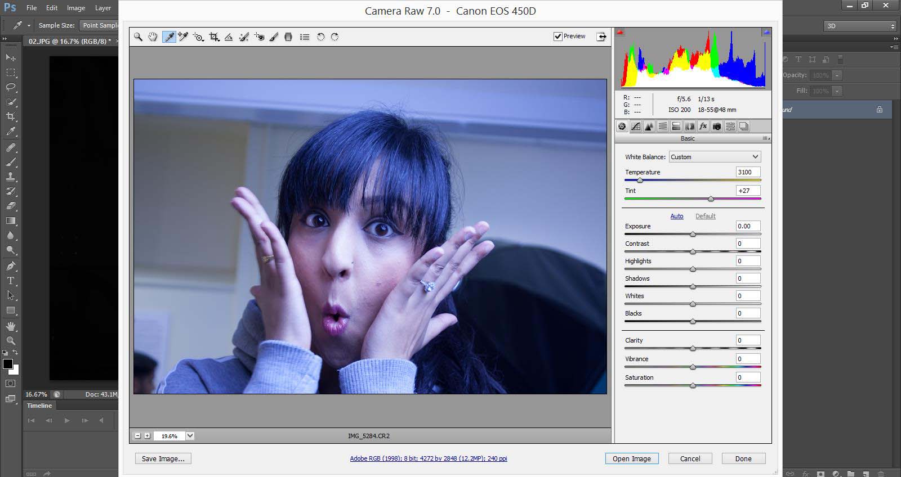Select the Red Eye Removal tool

259,37
